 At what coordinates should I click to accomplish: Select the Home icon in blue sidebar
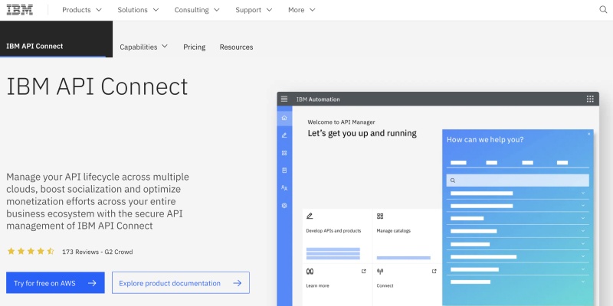284,118
